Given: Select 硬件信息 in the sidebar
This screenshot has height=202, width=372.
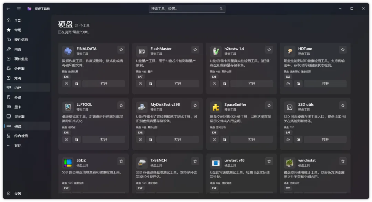Looking at the screenshot, I should [27, 40].
